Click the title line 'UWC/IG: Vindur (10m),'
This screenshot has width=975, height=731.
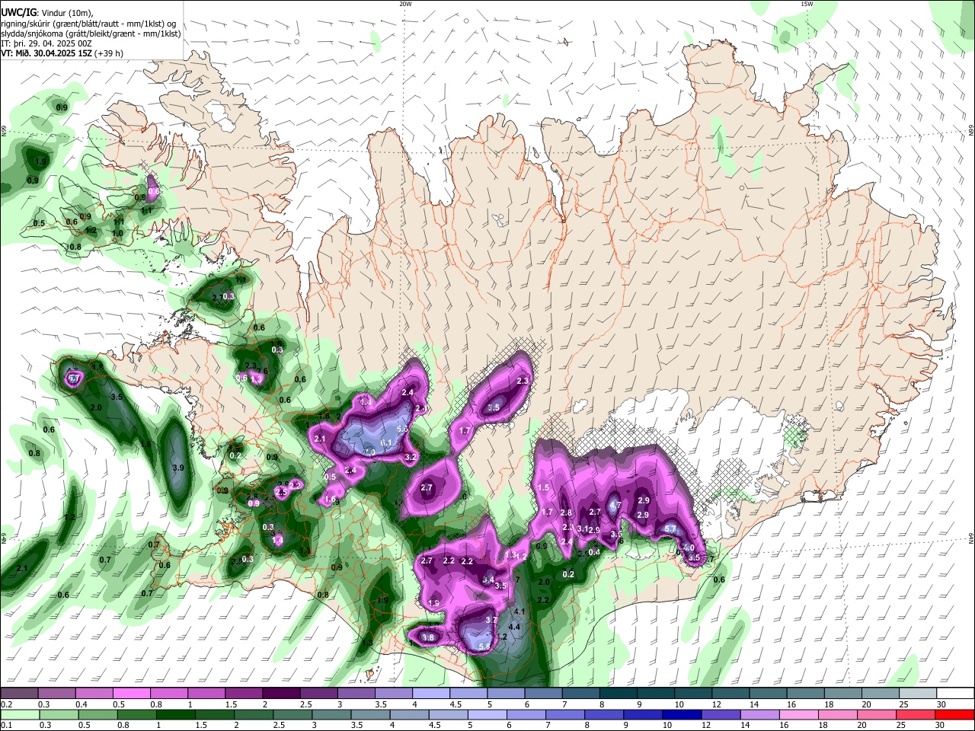(46, 13)
